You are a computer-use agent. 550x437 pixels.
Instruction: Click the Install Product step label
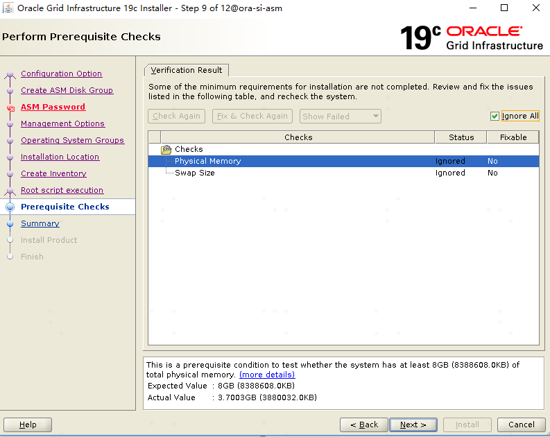coord(49,240)
